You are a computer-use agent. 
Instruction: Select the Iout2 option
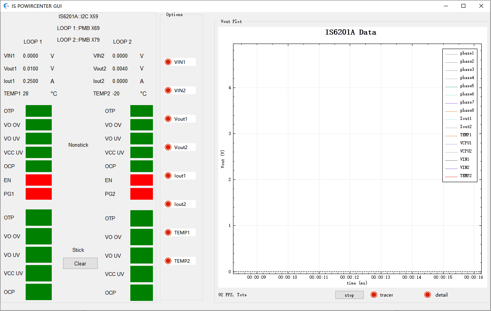168,204
